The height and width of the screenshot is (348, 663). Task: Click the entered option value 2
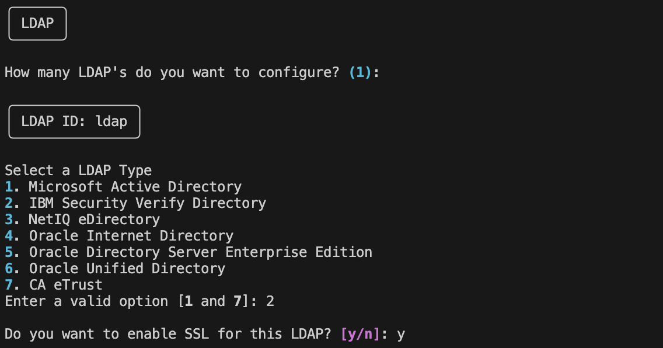tap(270, 301)
